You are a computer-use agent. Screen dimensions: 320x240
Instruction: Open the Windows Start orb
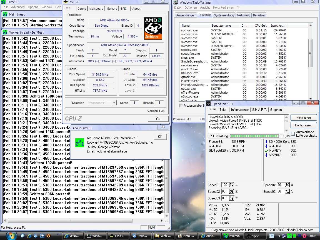(x=11, y=236)
